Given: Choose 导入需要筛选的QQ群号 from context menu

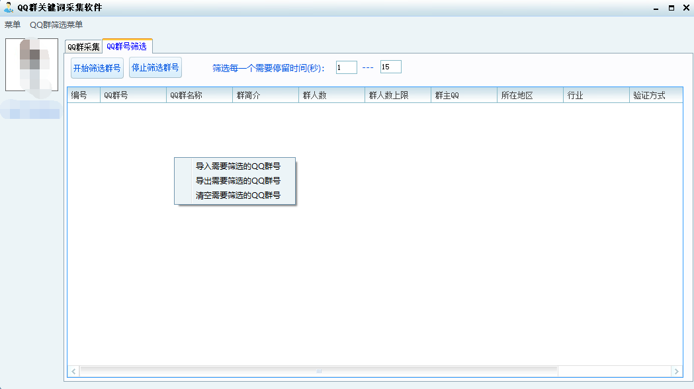Looking at the screenshot, I should pos(235,166).
